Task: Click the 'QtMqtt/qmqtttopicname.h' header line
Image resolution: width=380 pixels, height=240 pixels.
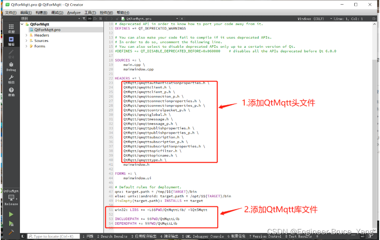Action: tap(150, 155)
